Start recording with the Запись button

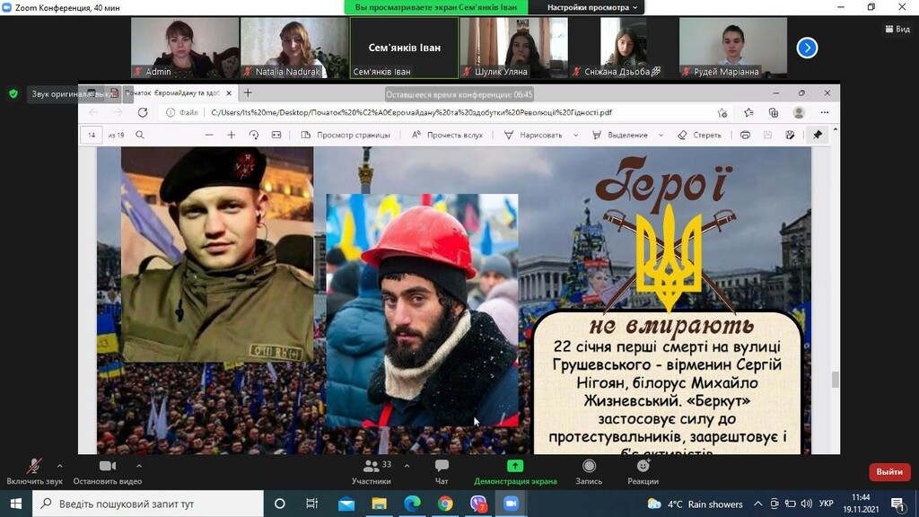589,466
